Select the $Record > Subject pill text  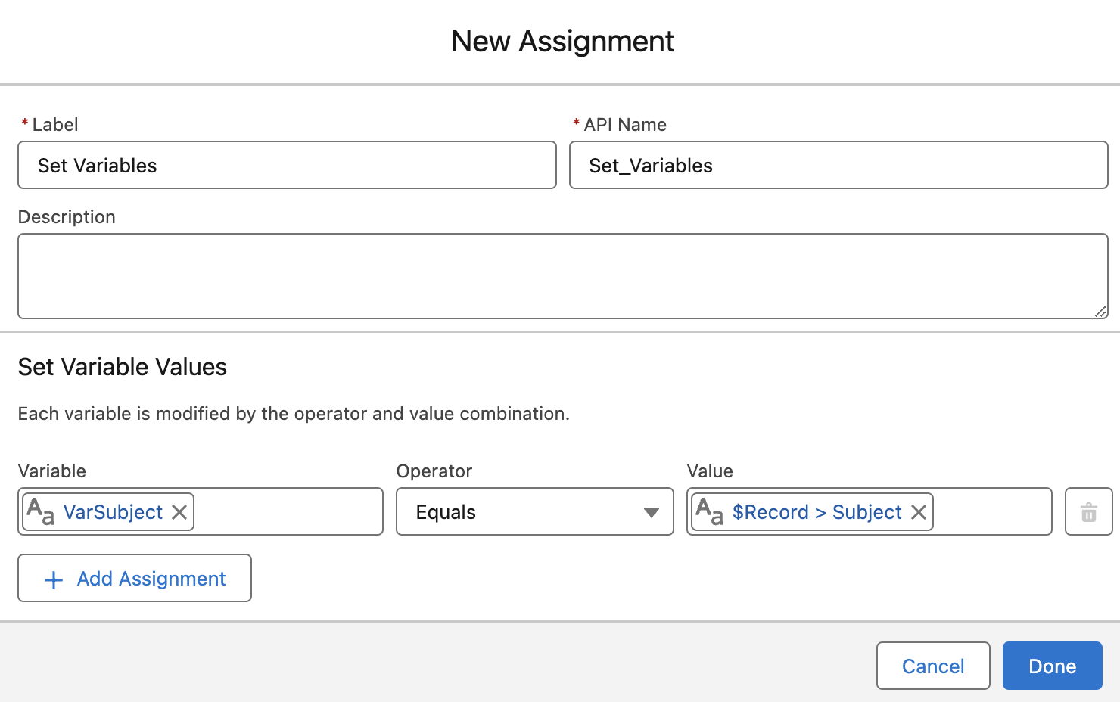[817, 512]
